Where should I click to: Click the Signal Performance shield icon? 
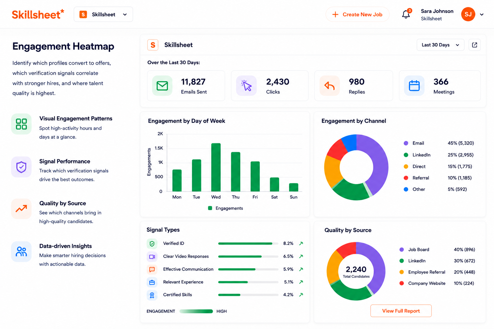21,167
